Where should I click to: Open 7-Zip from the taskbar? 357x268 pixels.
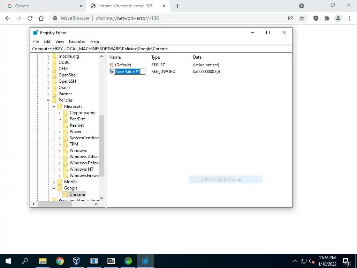pos(111,261)
